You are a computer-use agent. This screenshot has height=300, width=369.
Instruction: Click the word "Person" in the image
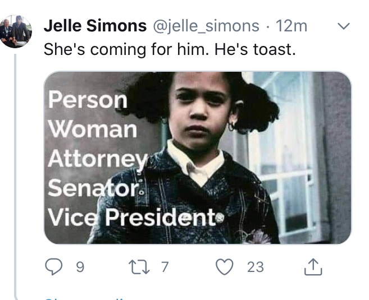(x=88, y=100)
